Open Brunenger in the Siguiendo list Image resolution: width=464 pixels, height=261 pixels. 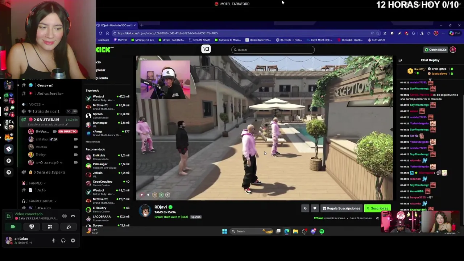tap(108, 124)
